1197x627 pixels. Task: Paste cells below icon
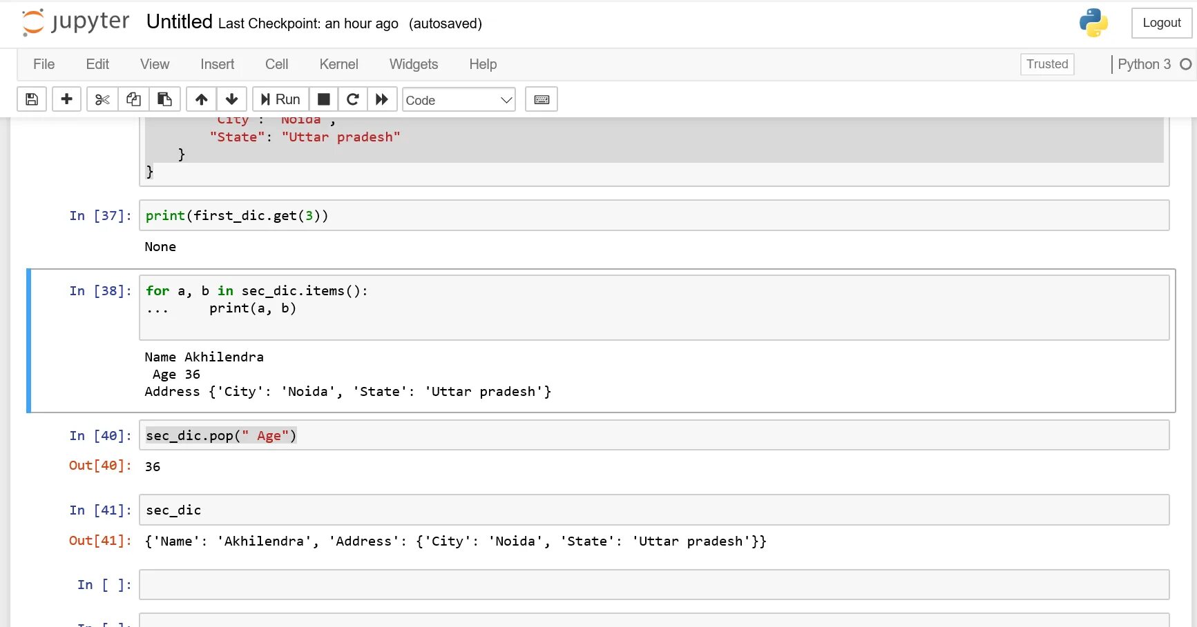click(x=164, y=99)
